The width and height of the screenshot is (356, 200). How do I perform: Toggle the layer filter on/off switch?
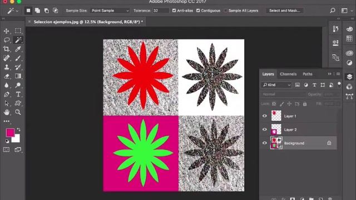[x=339, y=84]
